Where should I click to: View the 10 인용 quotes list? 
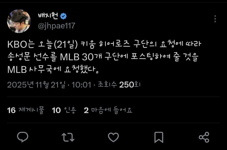click(64, 110)
